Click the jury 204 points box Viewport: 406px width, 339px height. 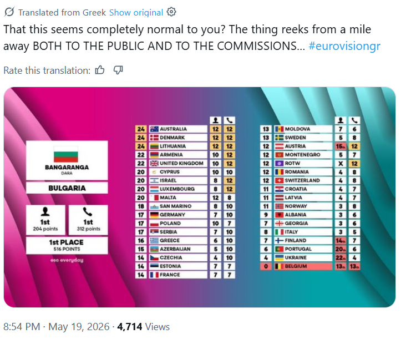[45, 220]
